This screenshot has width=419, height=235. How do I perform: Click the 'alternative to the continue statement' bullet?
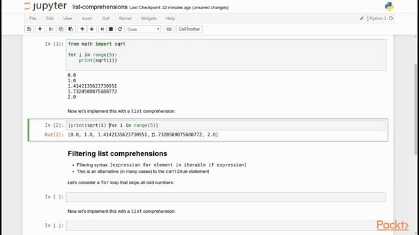point(143,172)
